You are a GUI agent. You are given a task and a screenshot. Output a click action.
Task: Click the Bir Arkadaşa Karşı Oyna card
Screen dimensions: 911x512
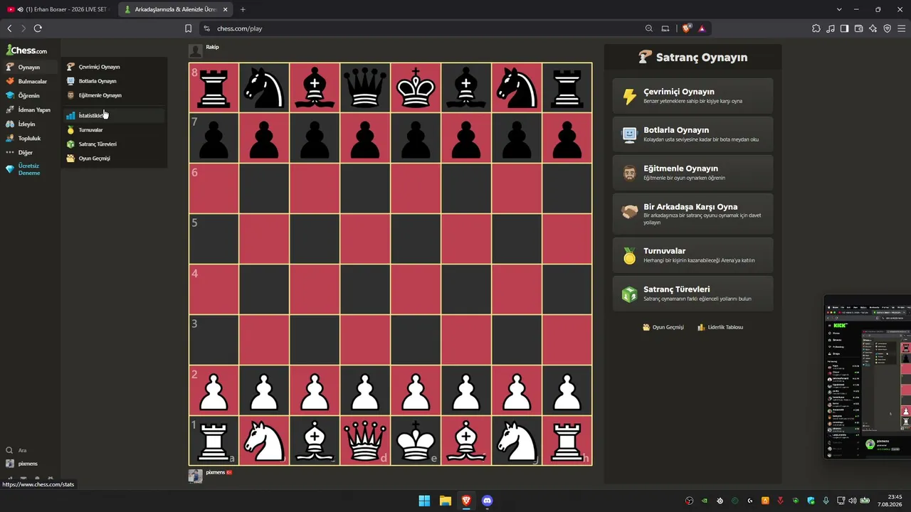pos(693,214)
